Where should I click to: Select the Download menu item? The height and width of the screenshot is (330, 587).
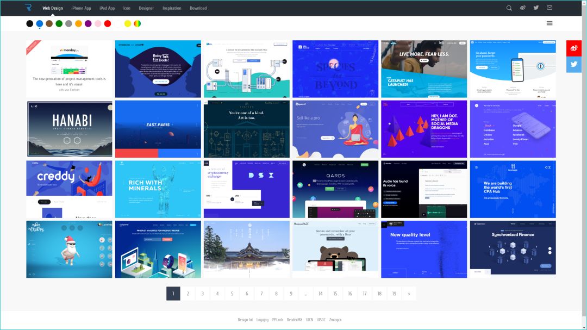coord(198,8)
